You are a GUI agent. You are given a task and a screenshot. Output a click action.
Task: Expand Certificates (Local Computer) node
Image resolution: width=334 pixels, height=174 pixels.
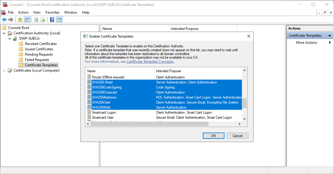tap(4, 70)
